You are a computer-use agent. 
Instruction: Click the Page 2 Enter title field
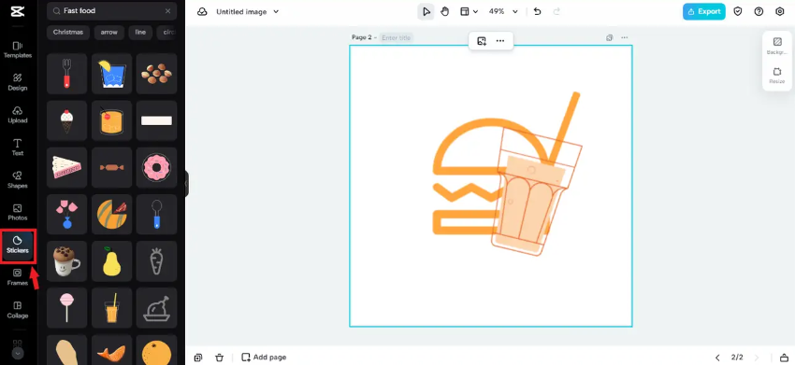tap(397, 37)
